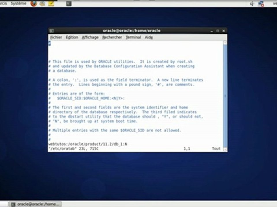This screenshot has width=277, height=207.
Task: Open the Terminal menu
Action: coord(133,37)
